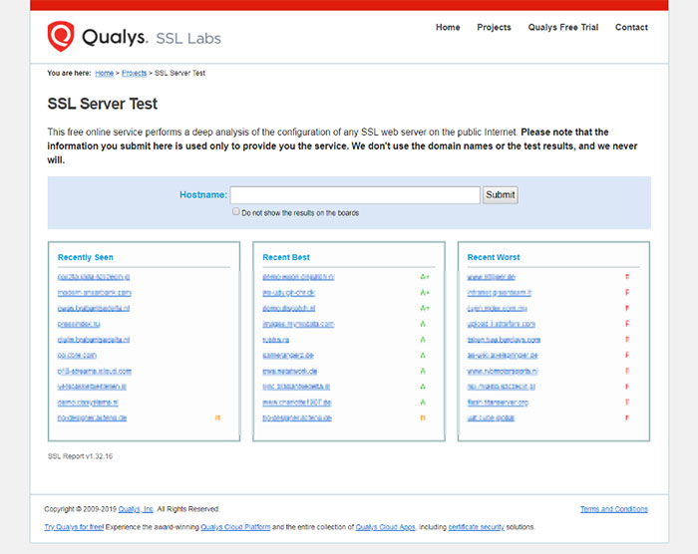Open the barclays.com link in Recent Worst
Screen dimensions: 698x554
click(x=504, y=340)
